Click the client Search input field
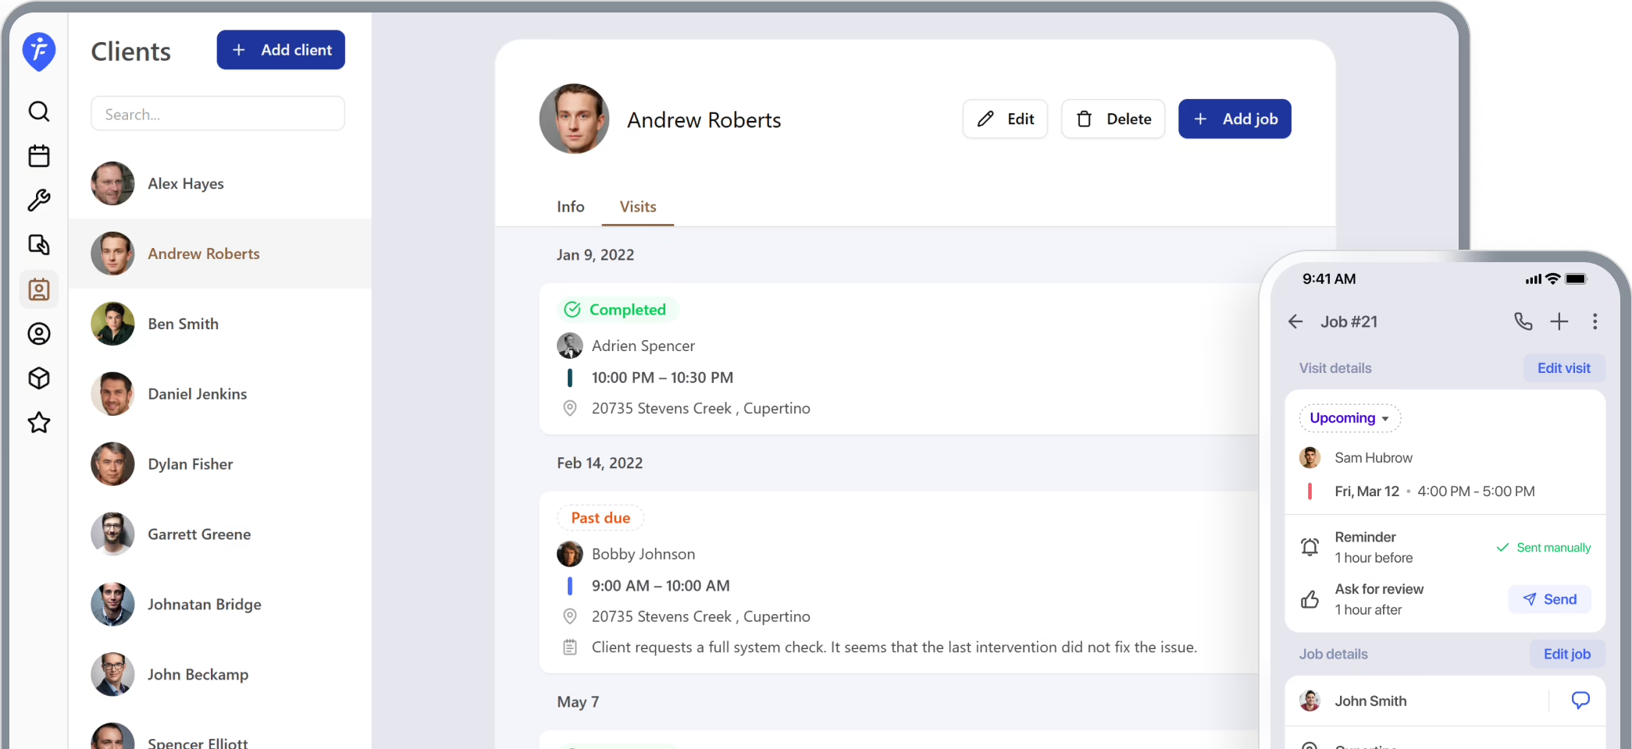This screenshot has width=1632, height=749. coord(217,114)
